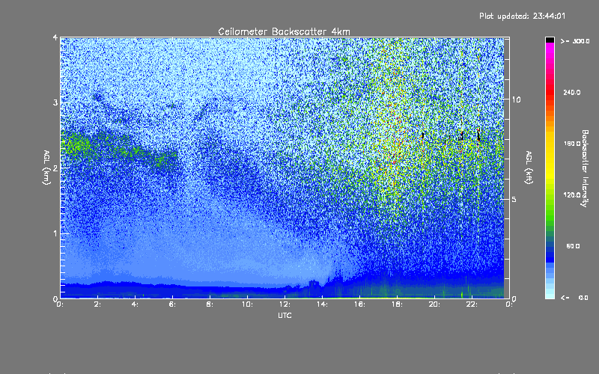Click the '<= 0.0' colorbar value
Viewport: 599px width, 374px height.
[x=574, y=298]
